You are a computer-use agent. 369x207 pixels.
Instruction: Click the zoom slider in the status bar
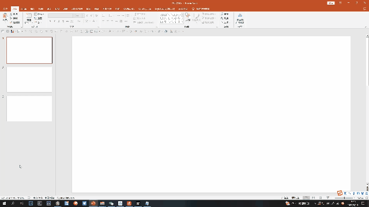(344, 198)
